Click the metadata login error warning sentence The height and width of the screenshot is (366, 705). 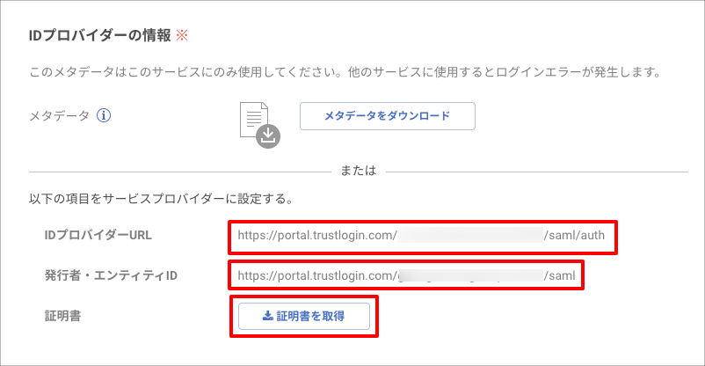tap(345, 72)
